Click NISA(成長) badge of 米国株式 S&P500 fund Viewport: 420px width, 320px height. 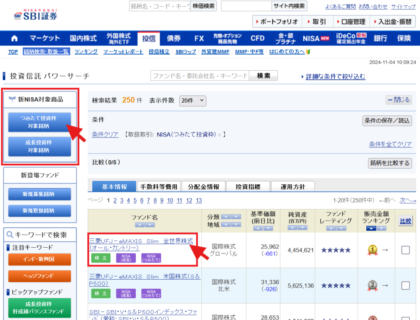pos(126,293)
